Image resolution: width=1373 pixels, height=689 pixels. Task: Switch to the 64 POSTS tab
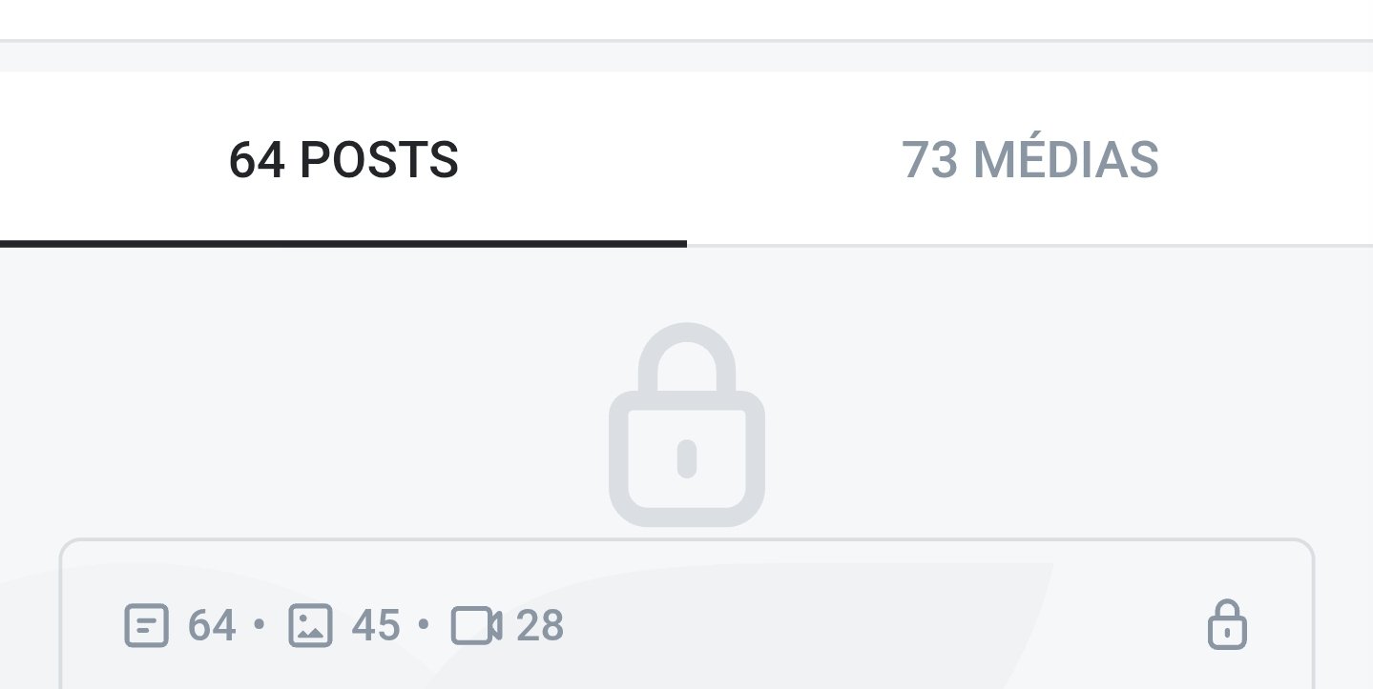(x=343, y=159)
